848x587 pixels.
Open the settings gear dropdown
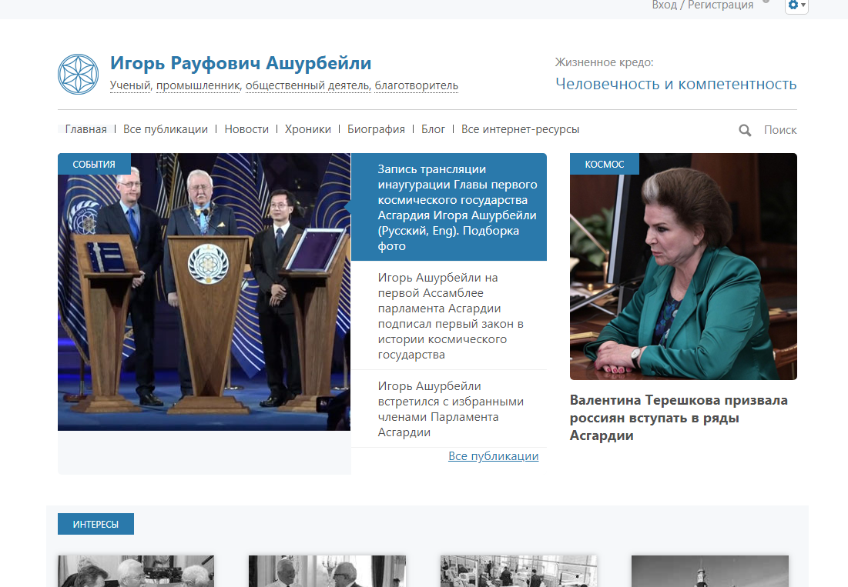pos(796,5)
